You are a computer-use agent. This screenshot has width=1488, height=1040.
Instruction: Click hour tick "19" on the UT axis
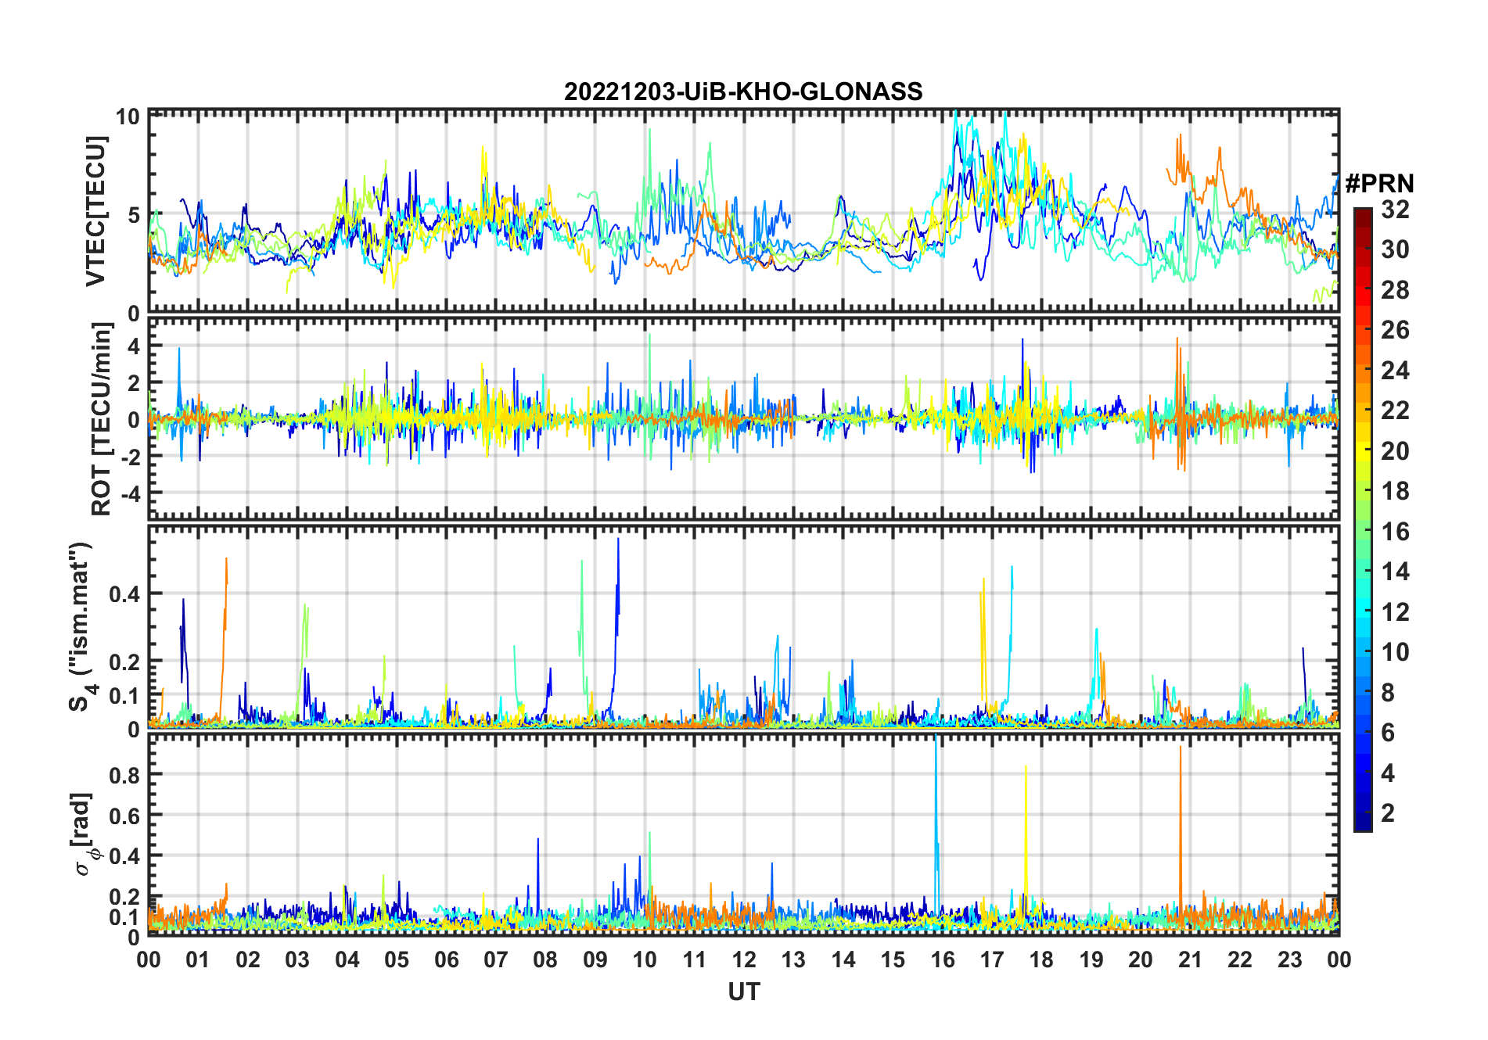point(1091,959)
